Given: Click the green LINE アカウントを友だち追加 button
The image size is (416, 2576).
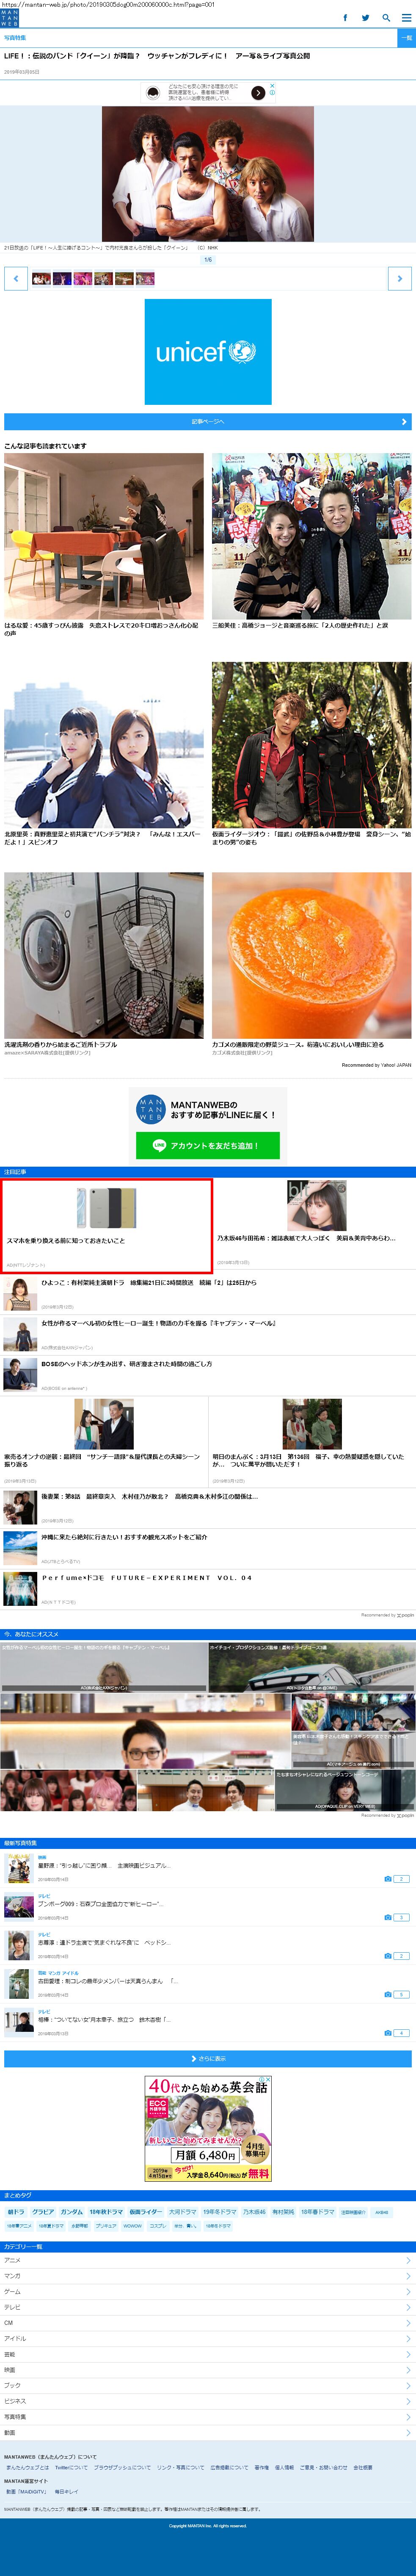Looking at the screenshot, I should [x=208, y=1145].
